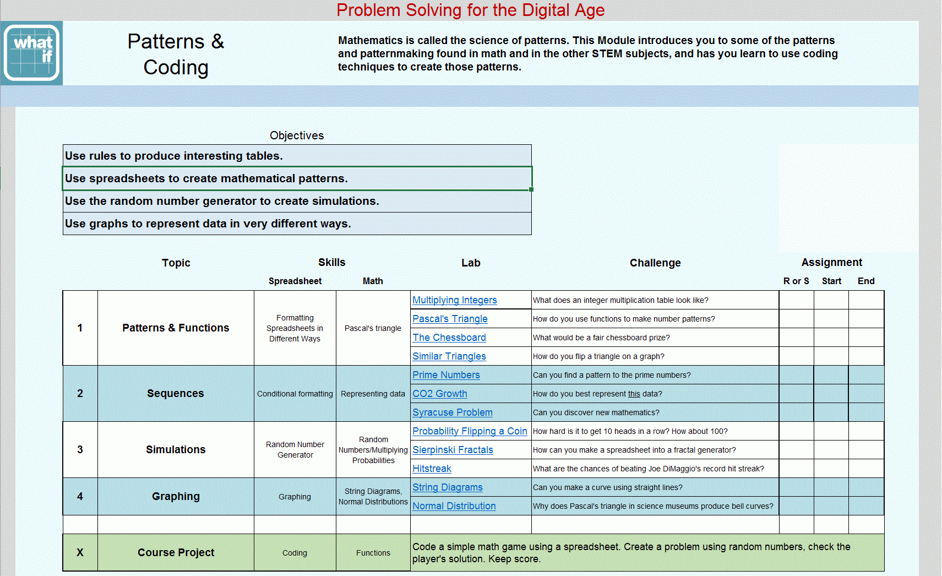Open the Multiplying Integers lab link
The height and width of the screenshot is (576, 942).
coord(455,300)
